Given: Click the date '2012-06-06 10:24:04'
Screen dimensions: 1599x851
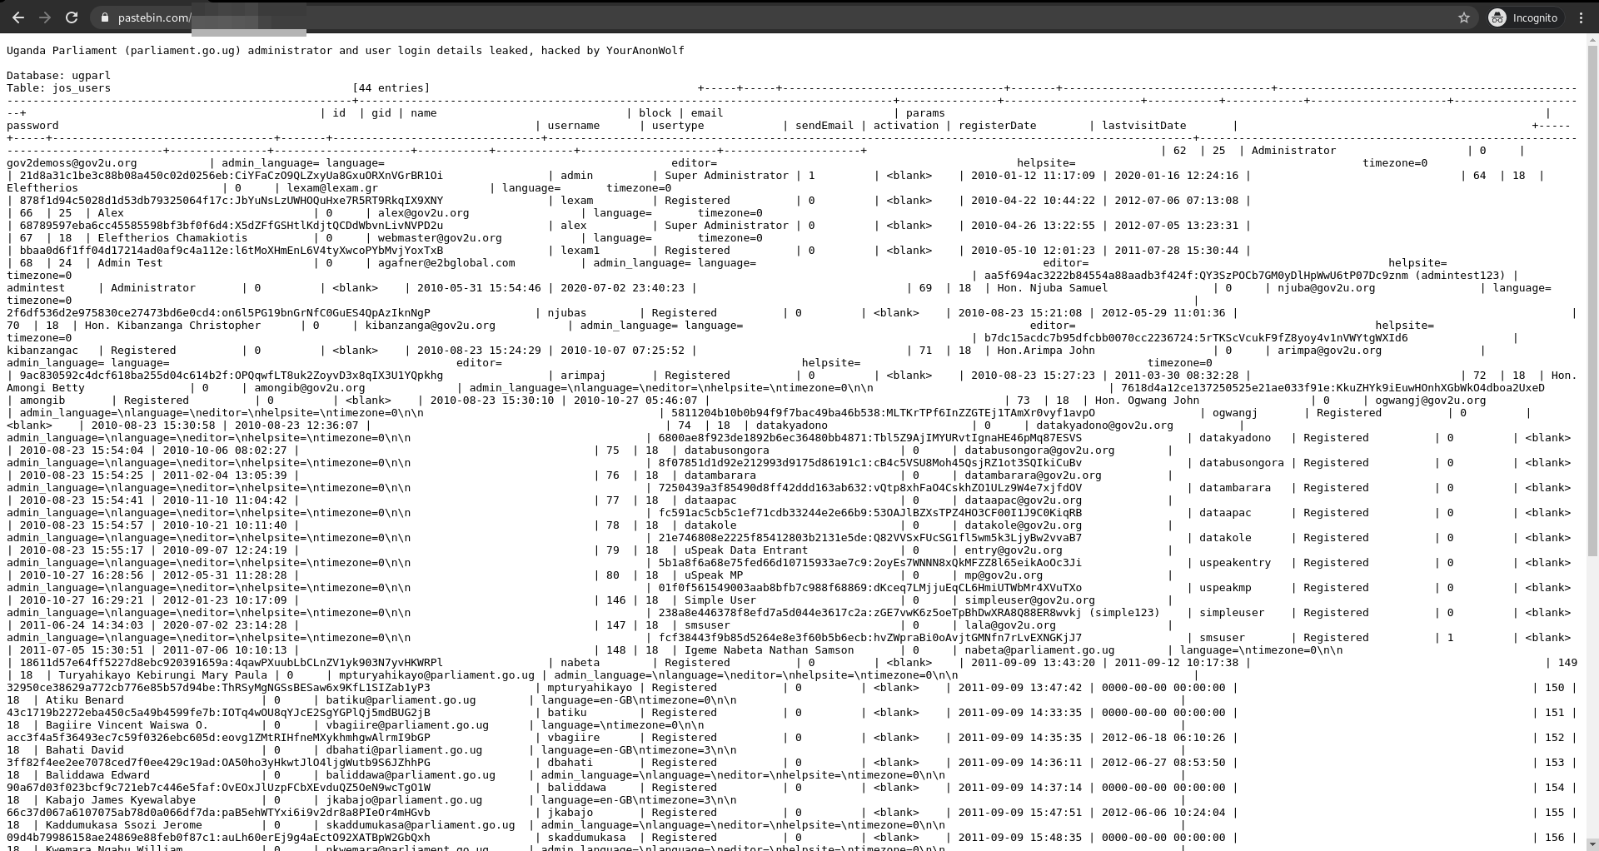Looking at the screenshot, I should point(1163,813).
